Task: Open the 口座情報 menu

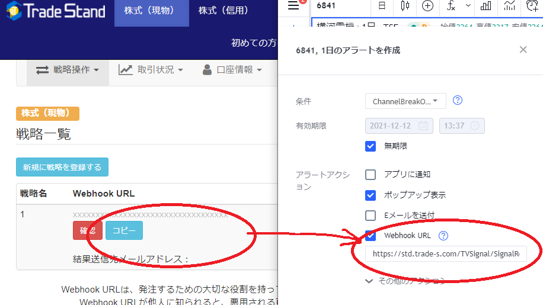Action: pyautogui.click(x=232, y=69)
